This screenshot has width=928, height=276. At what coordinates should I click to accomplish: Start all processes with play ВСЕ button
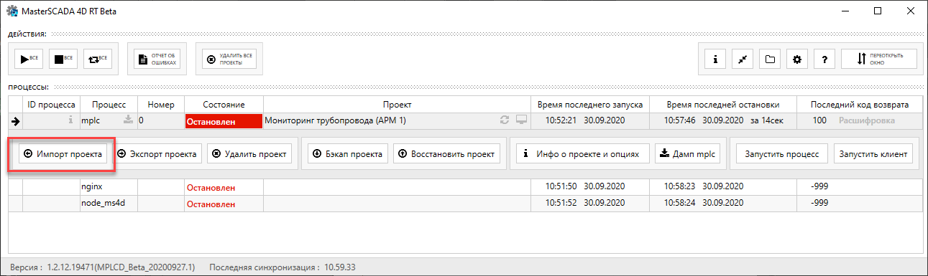(29, 59)
